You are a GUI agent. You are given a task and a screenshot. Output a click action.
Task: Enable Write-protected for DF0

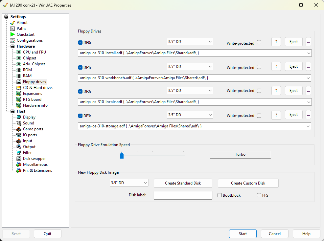point(259,42)
